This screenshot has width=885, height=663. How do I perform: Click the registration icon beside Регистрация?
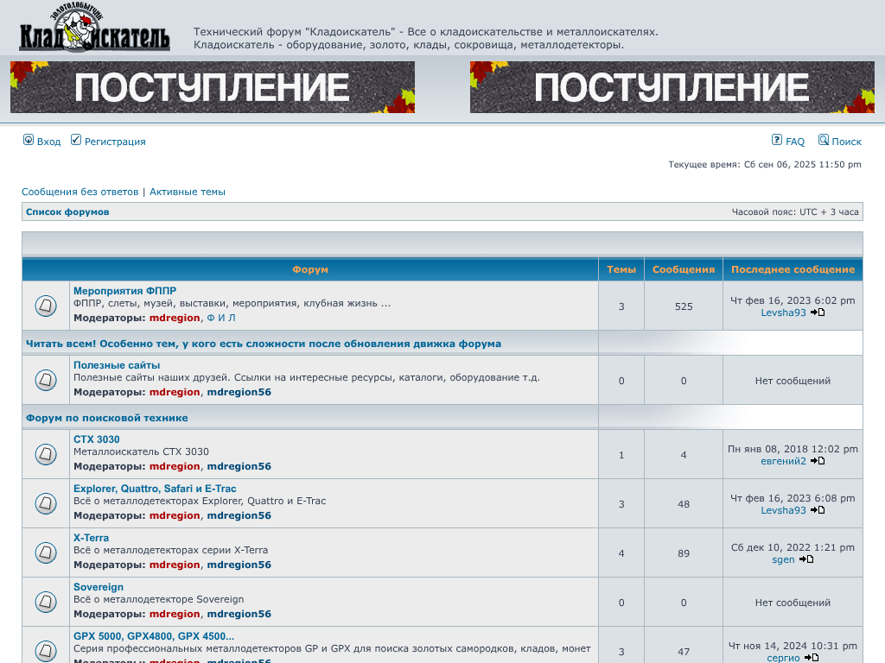tap(76, 140)
